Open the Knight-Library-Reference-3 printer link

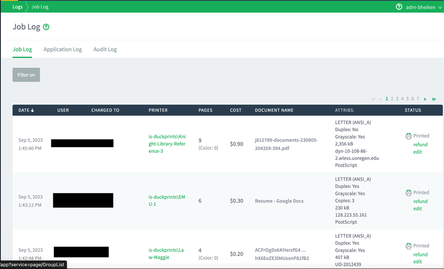pos(167,144)
